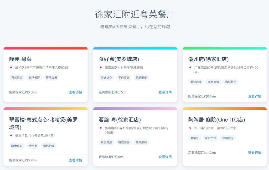This screenshot has width=269, height=170.
Task: Open 查看详情 for 茗筵·粤(徐家汇店)
Action: click(165, 157)
